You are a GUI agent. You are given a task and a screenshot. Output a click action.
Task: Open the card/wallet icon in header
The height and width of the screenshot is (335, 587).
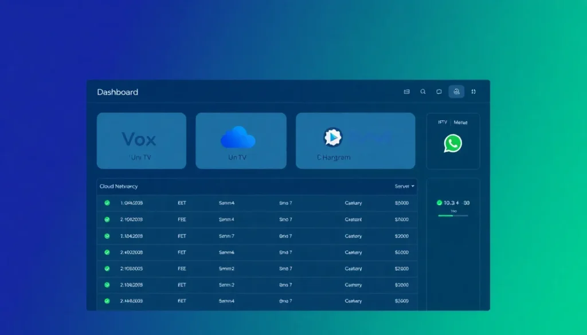tap(407, 92)
